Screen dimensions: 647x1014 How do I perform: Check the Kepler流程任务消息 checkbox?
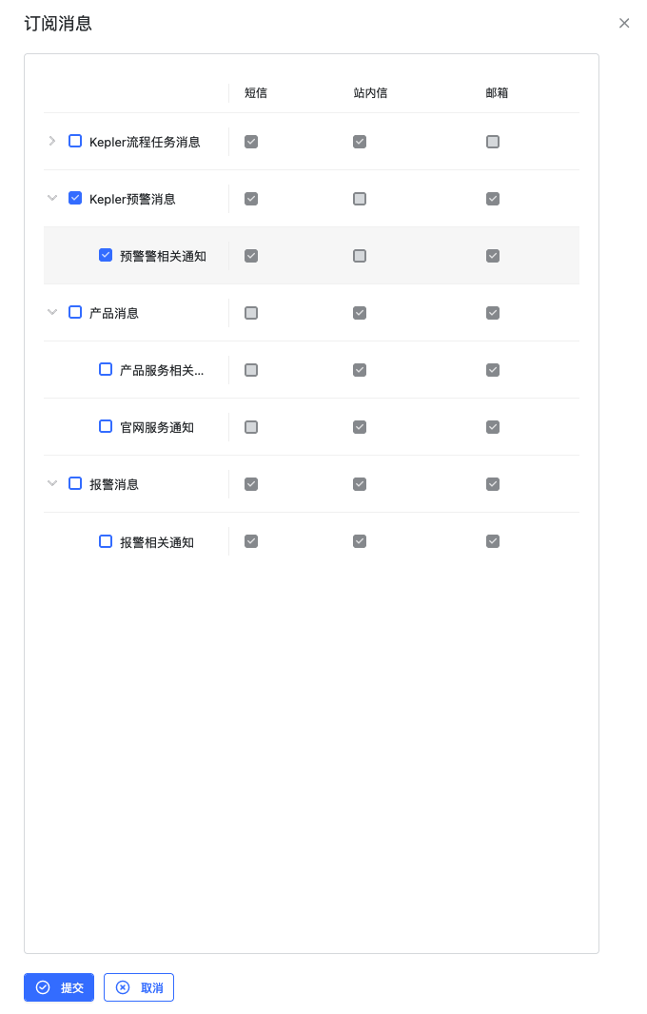[75, 141]
